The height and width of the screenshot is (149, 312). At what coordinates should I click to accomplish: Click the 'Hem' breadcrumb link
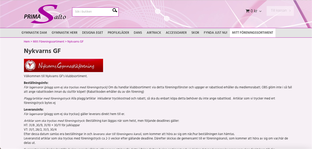pyautogui.click(x=27, y=42)
